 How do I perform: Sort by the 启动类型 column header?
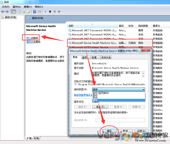[x=144, y=26]
